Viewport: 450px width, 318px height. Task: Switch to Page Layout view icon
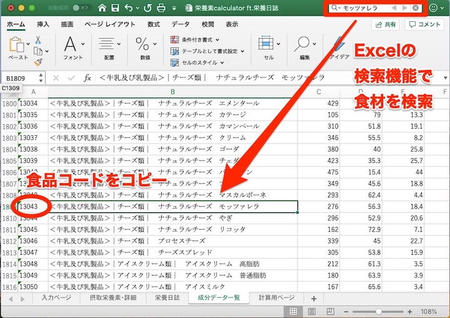[312, 311]
